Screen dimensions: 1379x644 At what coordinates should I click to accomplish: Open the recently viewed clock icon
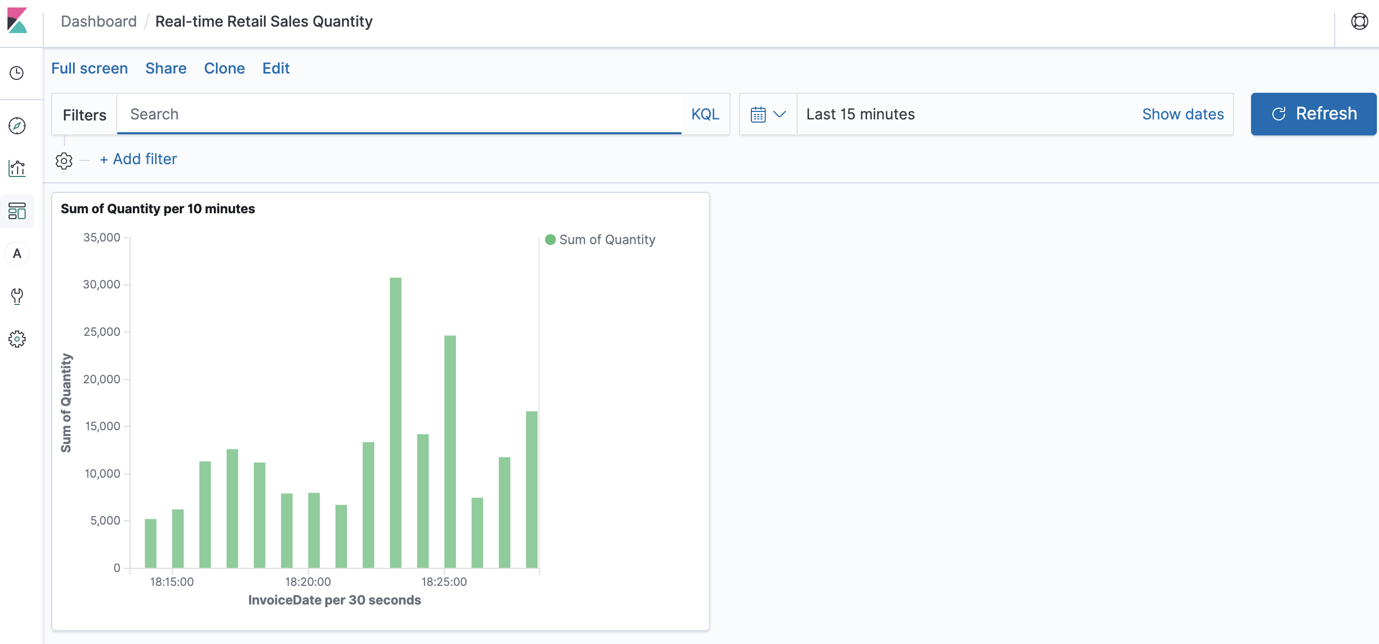pyautogui.click(x=17, y=73)
